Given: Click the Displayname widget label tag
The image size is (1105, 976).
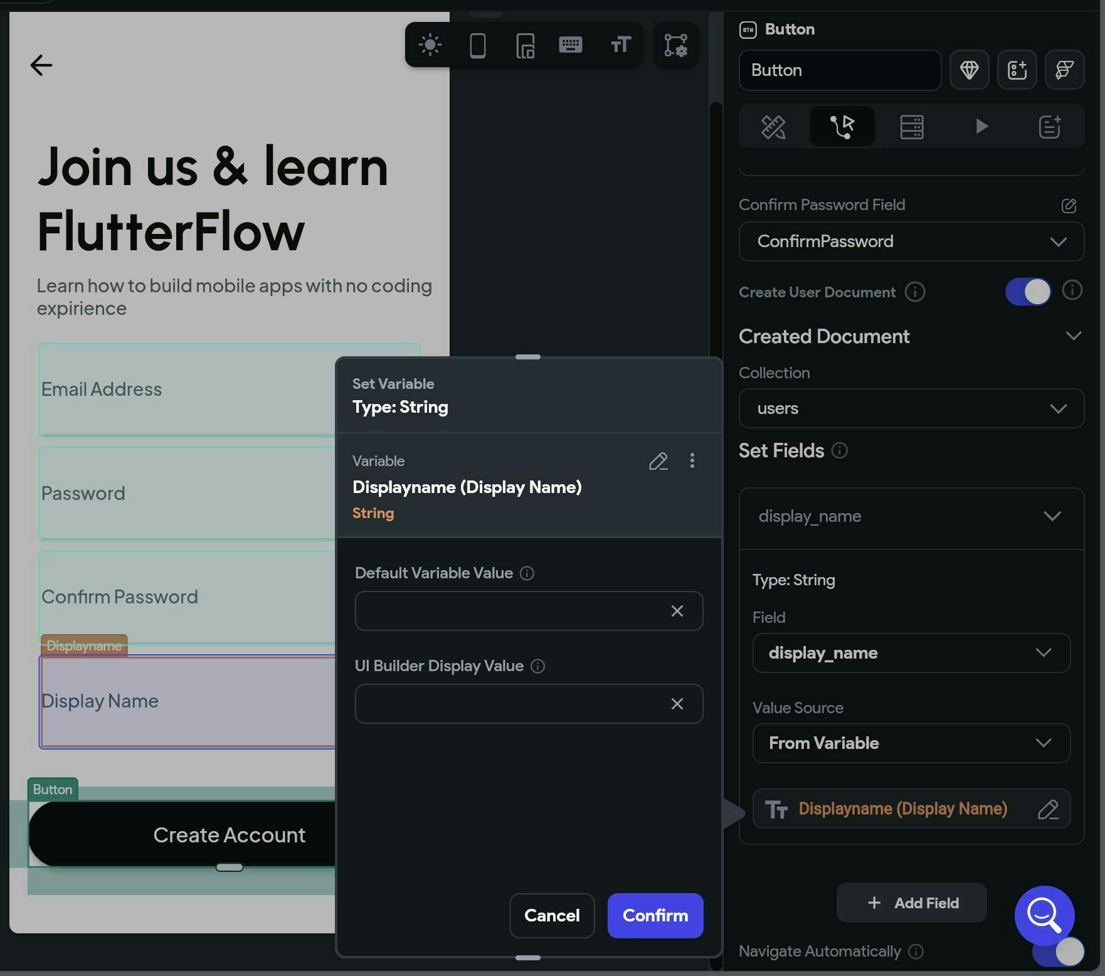Looking at the screenshot, I should tap(84, 645).
